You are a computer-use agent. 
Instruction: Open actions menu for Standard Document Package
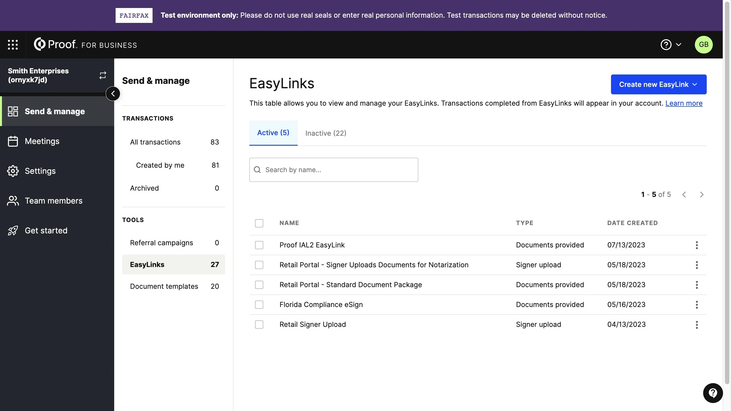pos(697,285)
